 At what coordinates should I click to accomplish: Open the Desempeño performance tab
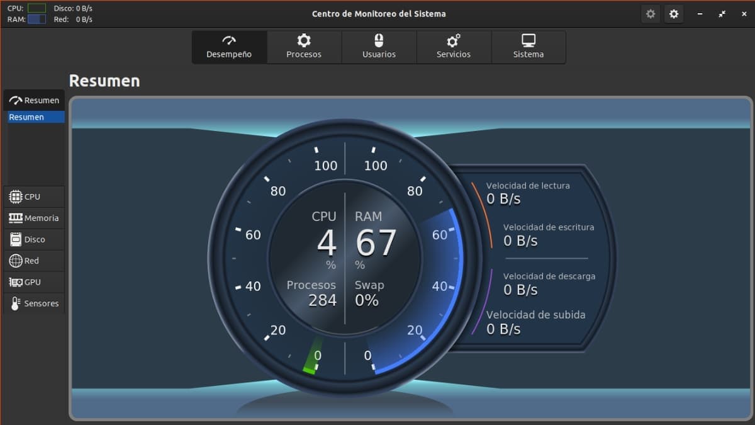229,47
